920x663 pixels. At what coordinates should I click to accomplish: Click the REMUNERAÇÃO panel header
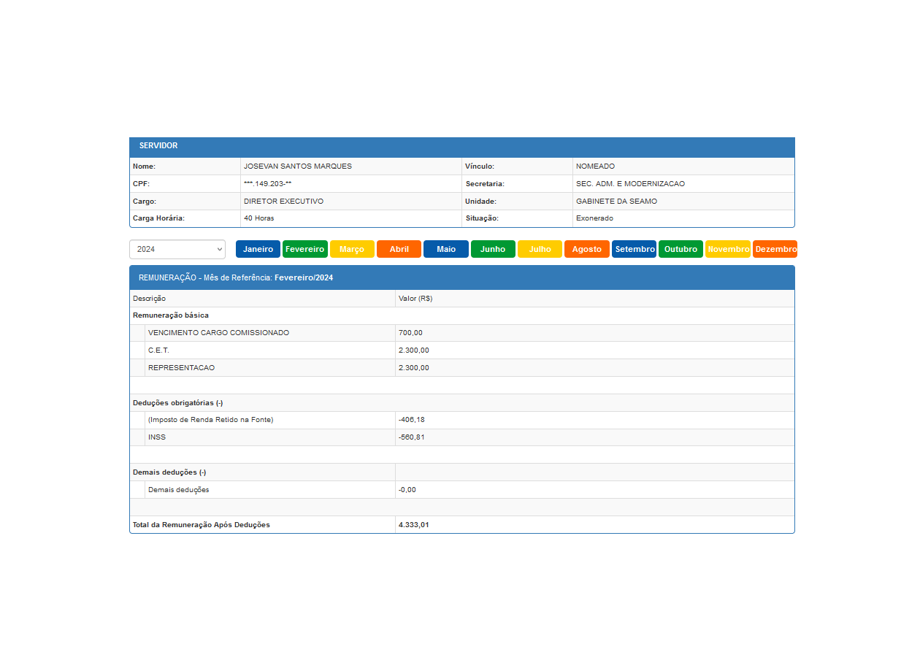click(461, 277)
